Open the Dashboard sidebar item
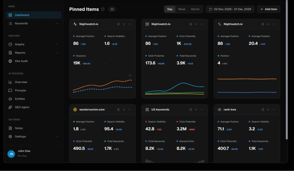Screen dimensions: 294x171 33,15
